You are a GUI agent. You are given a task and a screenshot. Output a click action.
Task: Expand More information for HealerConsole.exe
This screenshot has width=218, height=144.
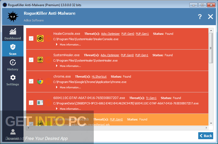(68, 44)
